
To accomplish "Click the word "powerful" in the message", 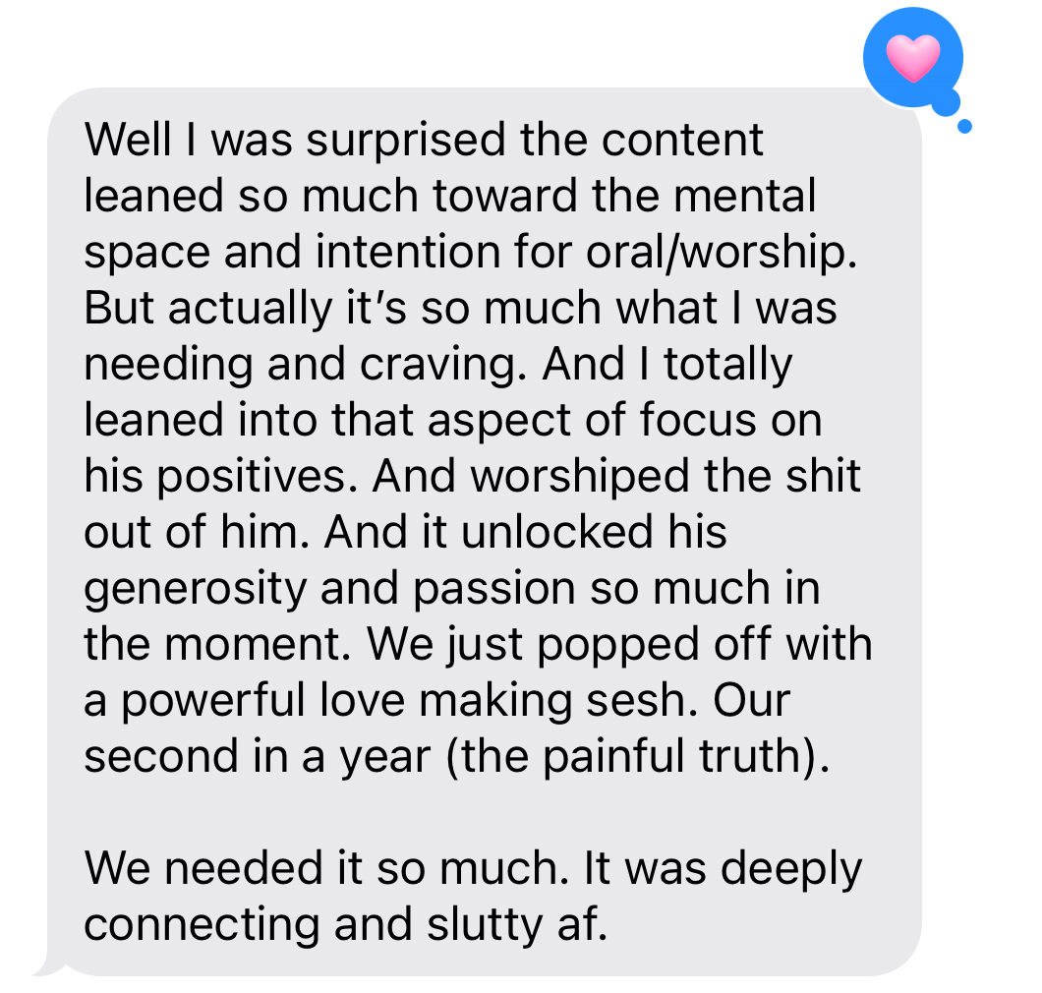I will click(x=212, y=702).
